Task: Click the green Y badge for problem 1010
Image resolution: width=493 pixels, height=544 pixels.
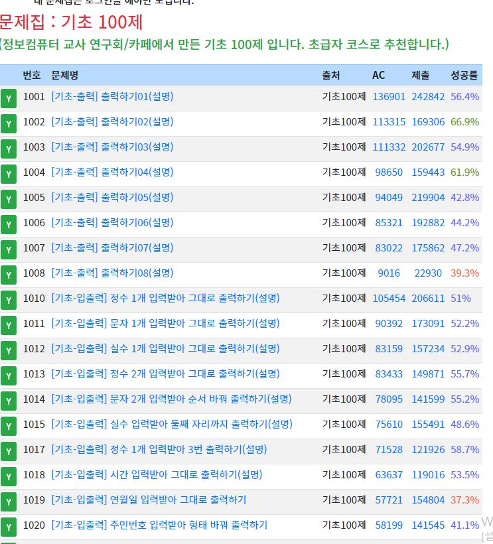Action: [x=9, y=300]
